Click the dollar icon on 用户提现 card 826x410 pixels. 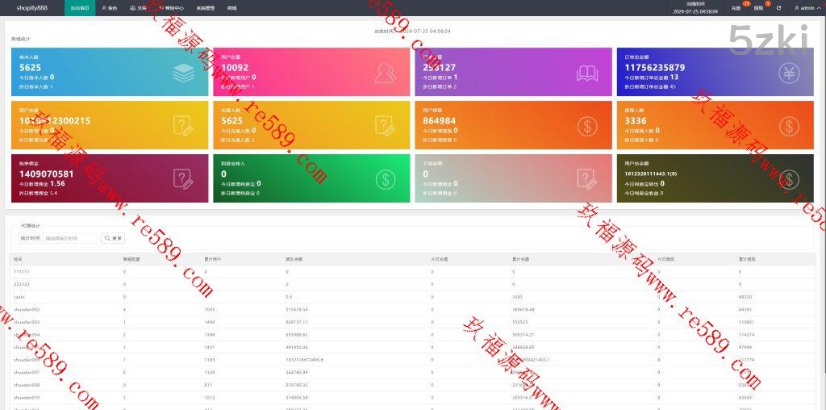[587, 125]
